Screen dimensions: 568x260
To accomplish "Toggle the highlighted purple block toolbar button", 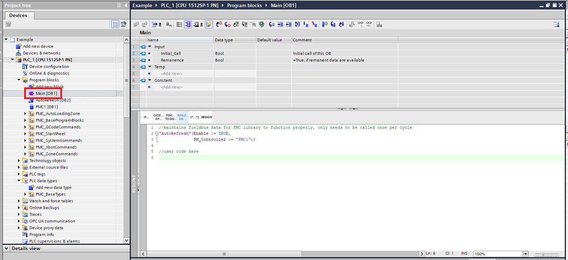I will point(188,24).
